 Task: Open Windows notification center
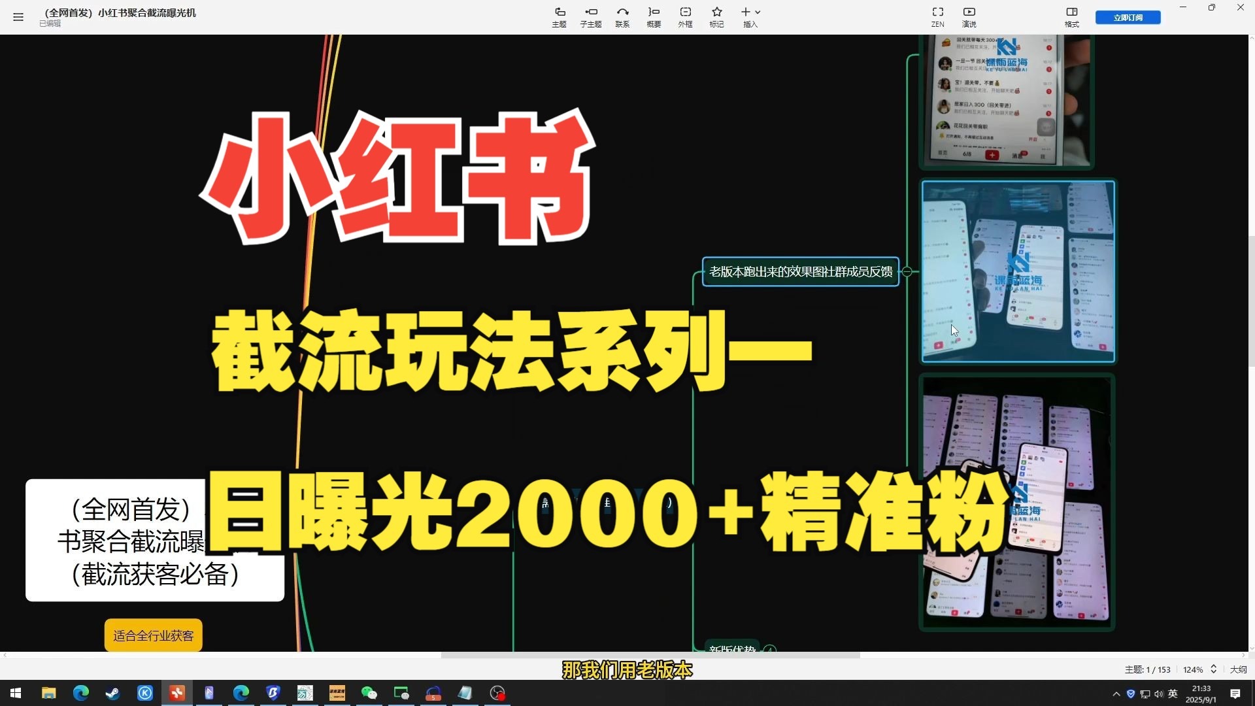(1235, 694)
